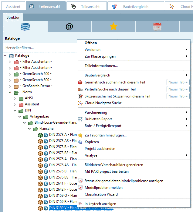Choose Projekt ausblenden
The image size is (193, 212).
point(134,149)
